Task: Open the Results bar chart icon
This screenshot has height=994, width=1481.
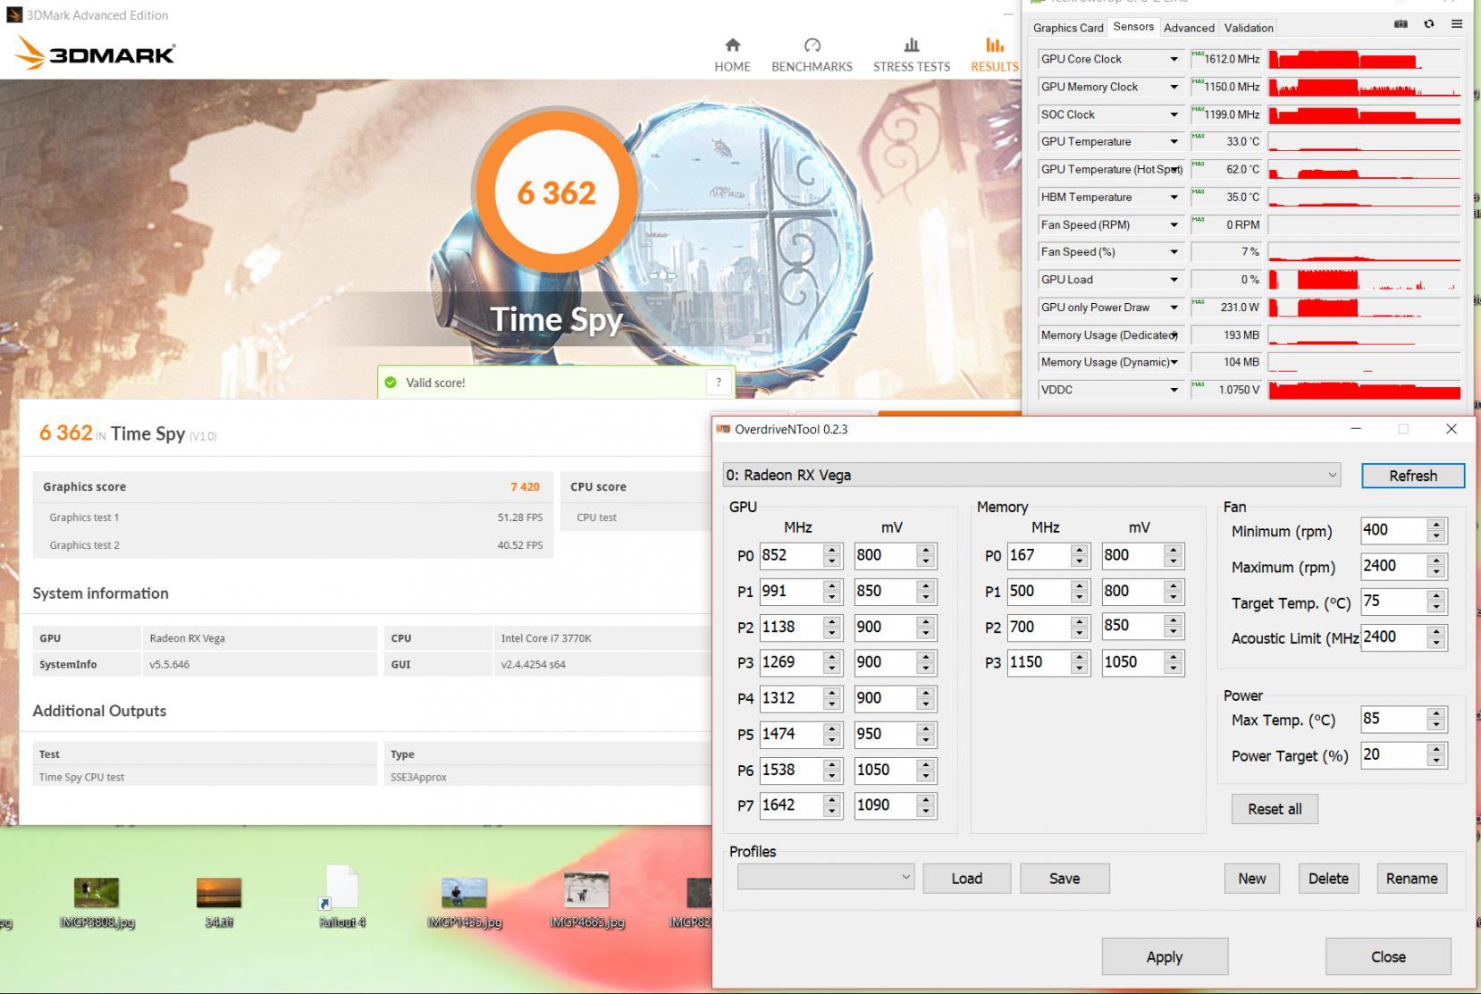Action: tap(994, 45)
